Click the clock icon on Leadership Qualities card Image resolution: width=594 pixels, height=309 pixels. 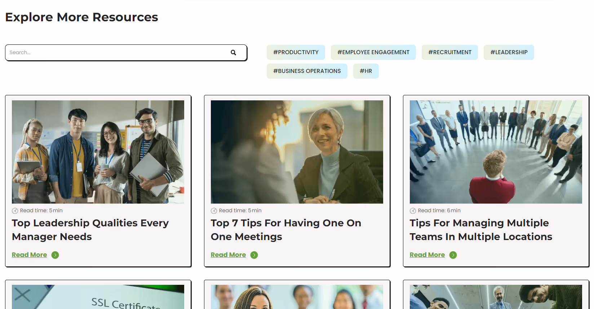pos(15,211)
